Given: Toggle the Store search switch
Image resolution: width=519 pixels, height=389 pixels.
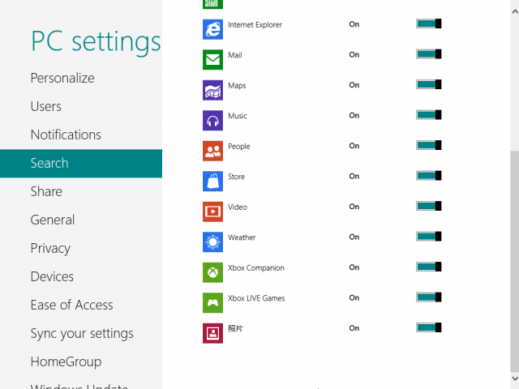Looking at the screenshot, I should click(429, 176).
